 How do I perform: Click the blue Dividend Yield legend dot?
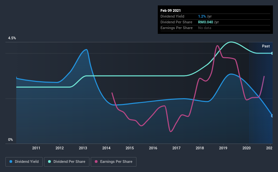(x=11, y=162)
